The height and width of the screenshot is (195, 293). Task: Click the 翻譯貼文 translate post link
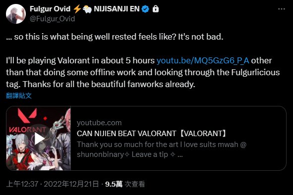tap(19, 96)
